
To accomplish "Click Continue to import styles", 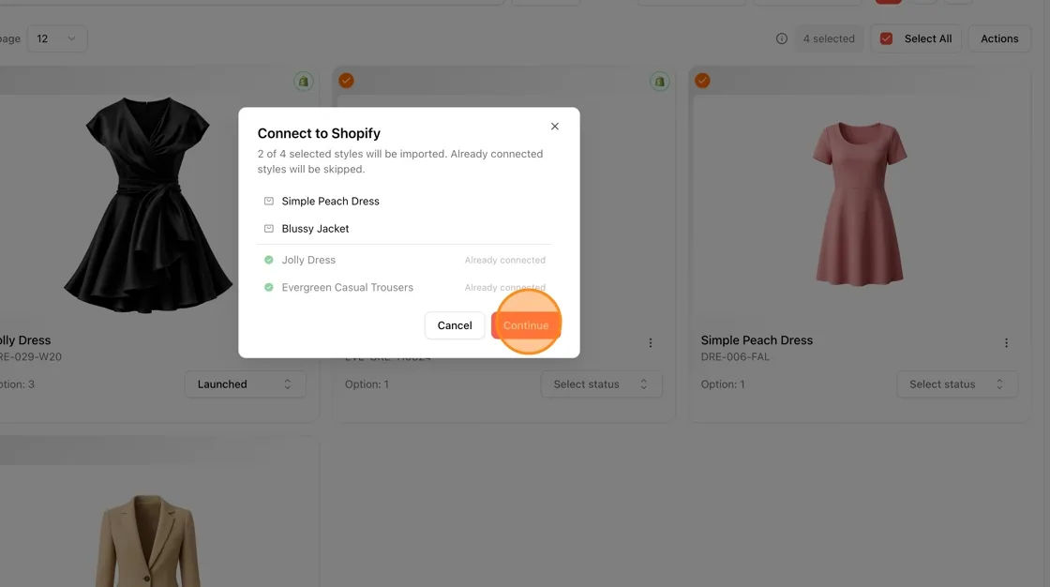I will click(526, 325).
